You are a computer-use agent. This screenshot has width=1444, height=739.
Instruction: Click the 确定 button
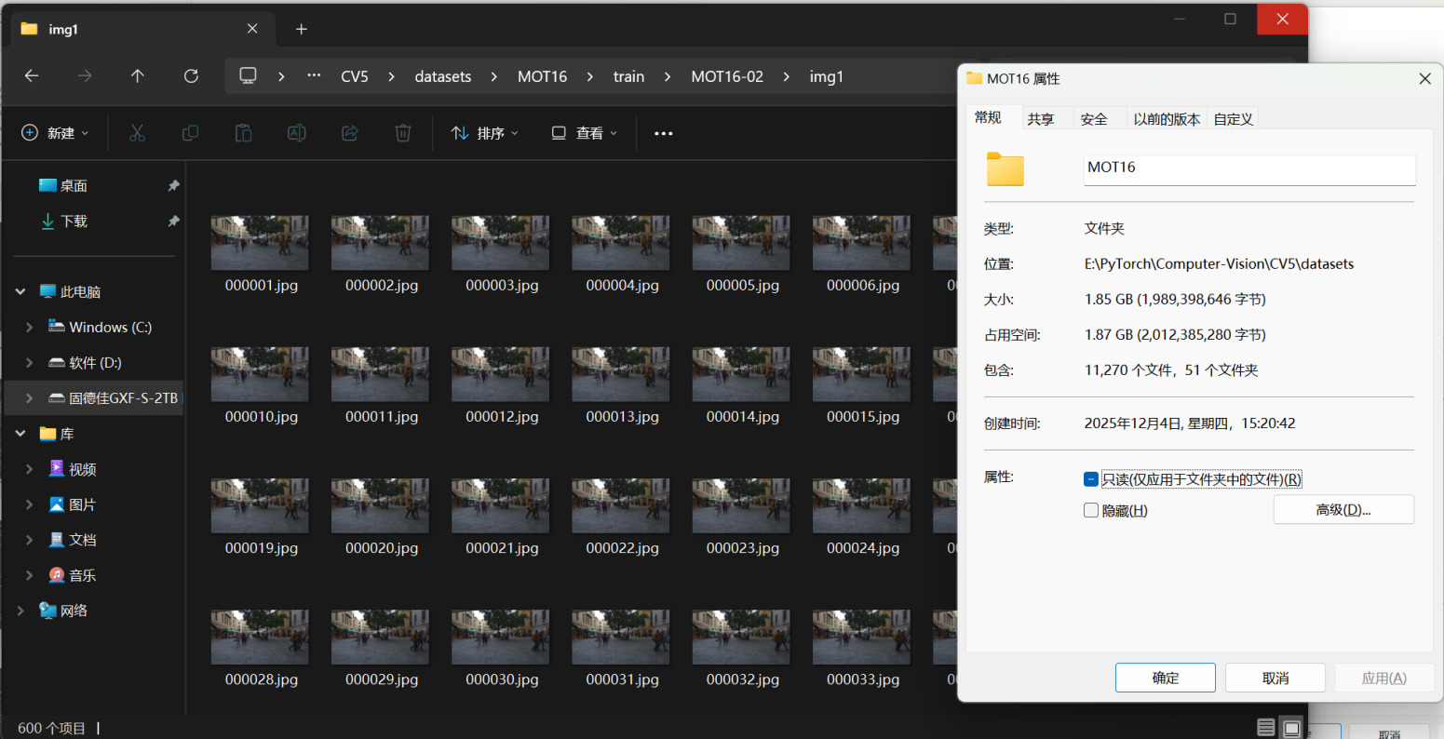pyautogui.click(x=1165, y=678)
